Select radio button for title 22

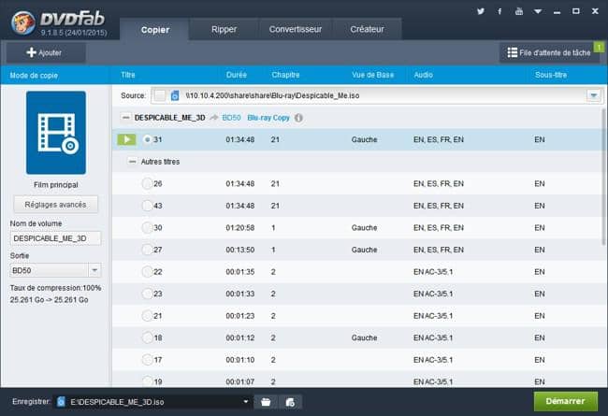click(x=147, y=272)
